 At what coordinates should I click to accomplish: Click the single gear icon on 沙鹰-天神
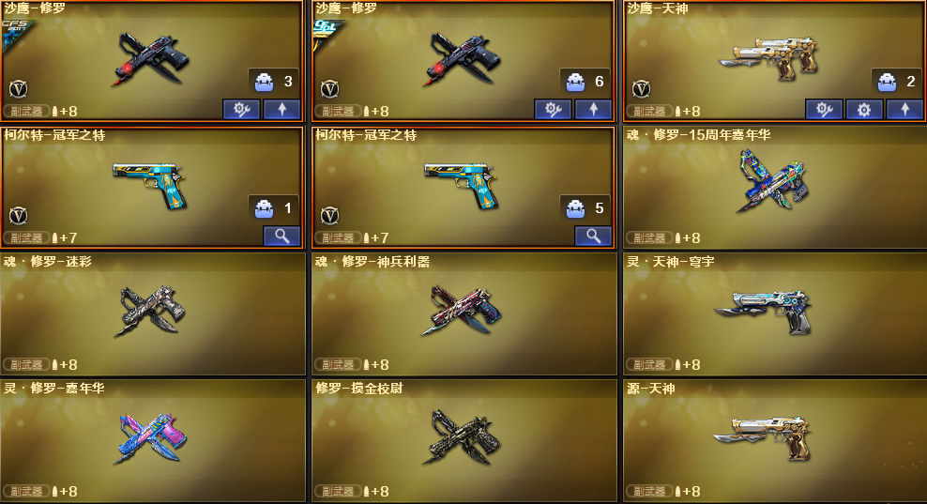click(864, 110)
